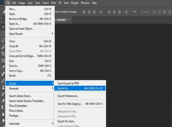Click align right edges icon
172x127 pixels.
94,12
